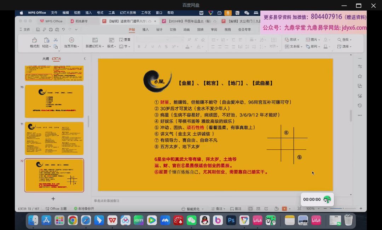Image resolution: width=382 pixels, height=230 pixels.
Task: Click the Format Painter (格式刷) icon
Action: 34,40
